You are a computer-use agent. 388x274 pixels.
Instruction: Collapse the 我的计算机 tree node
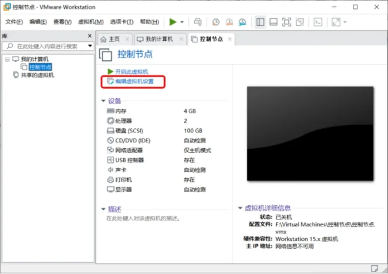coord(7,59)
